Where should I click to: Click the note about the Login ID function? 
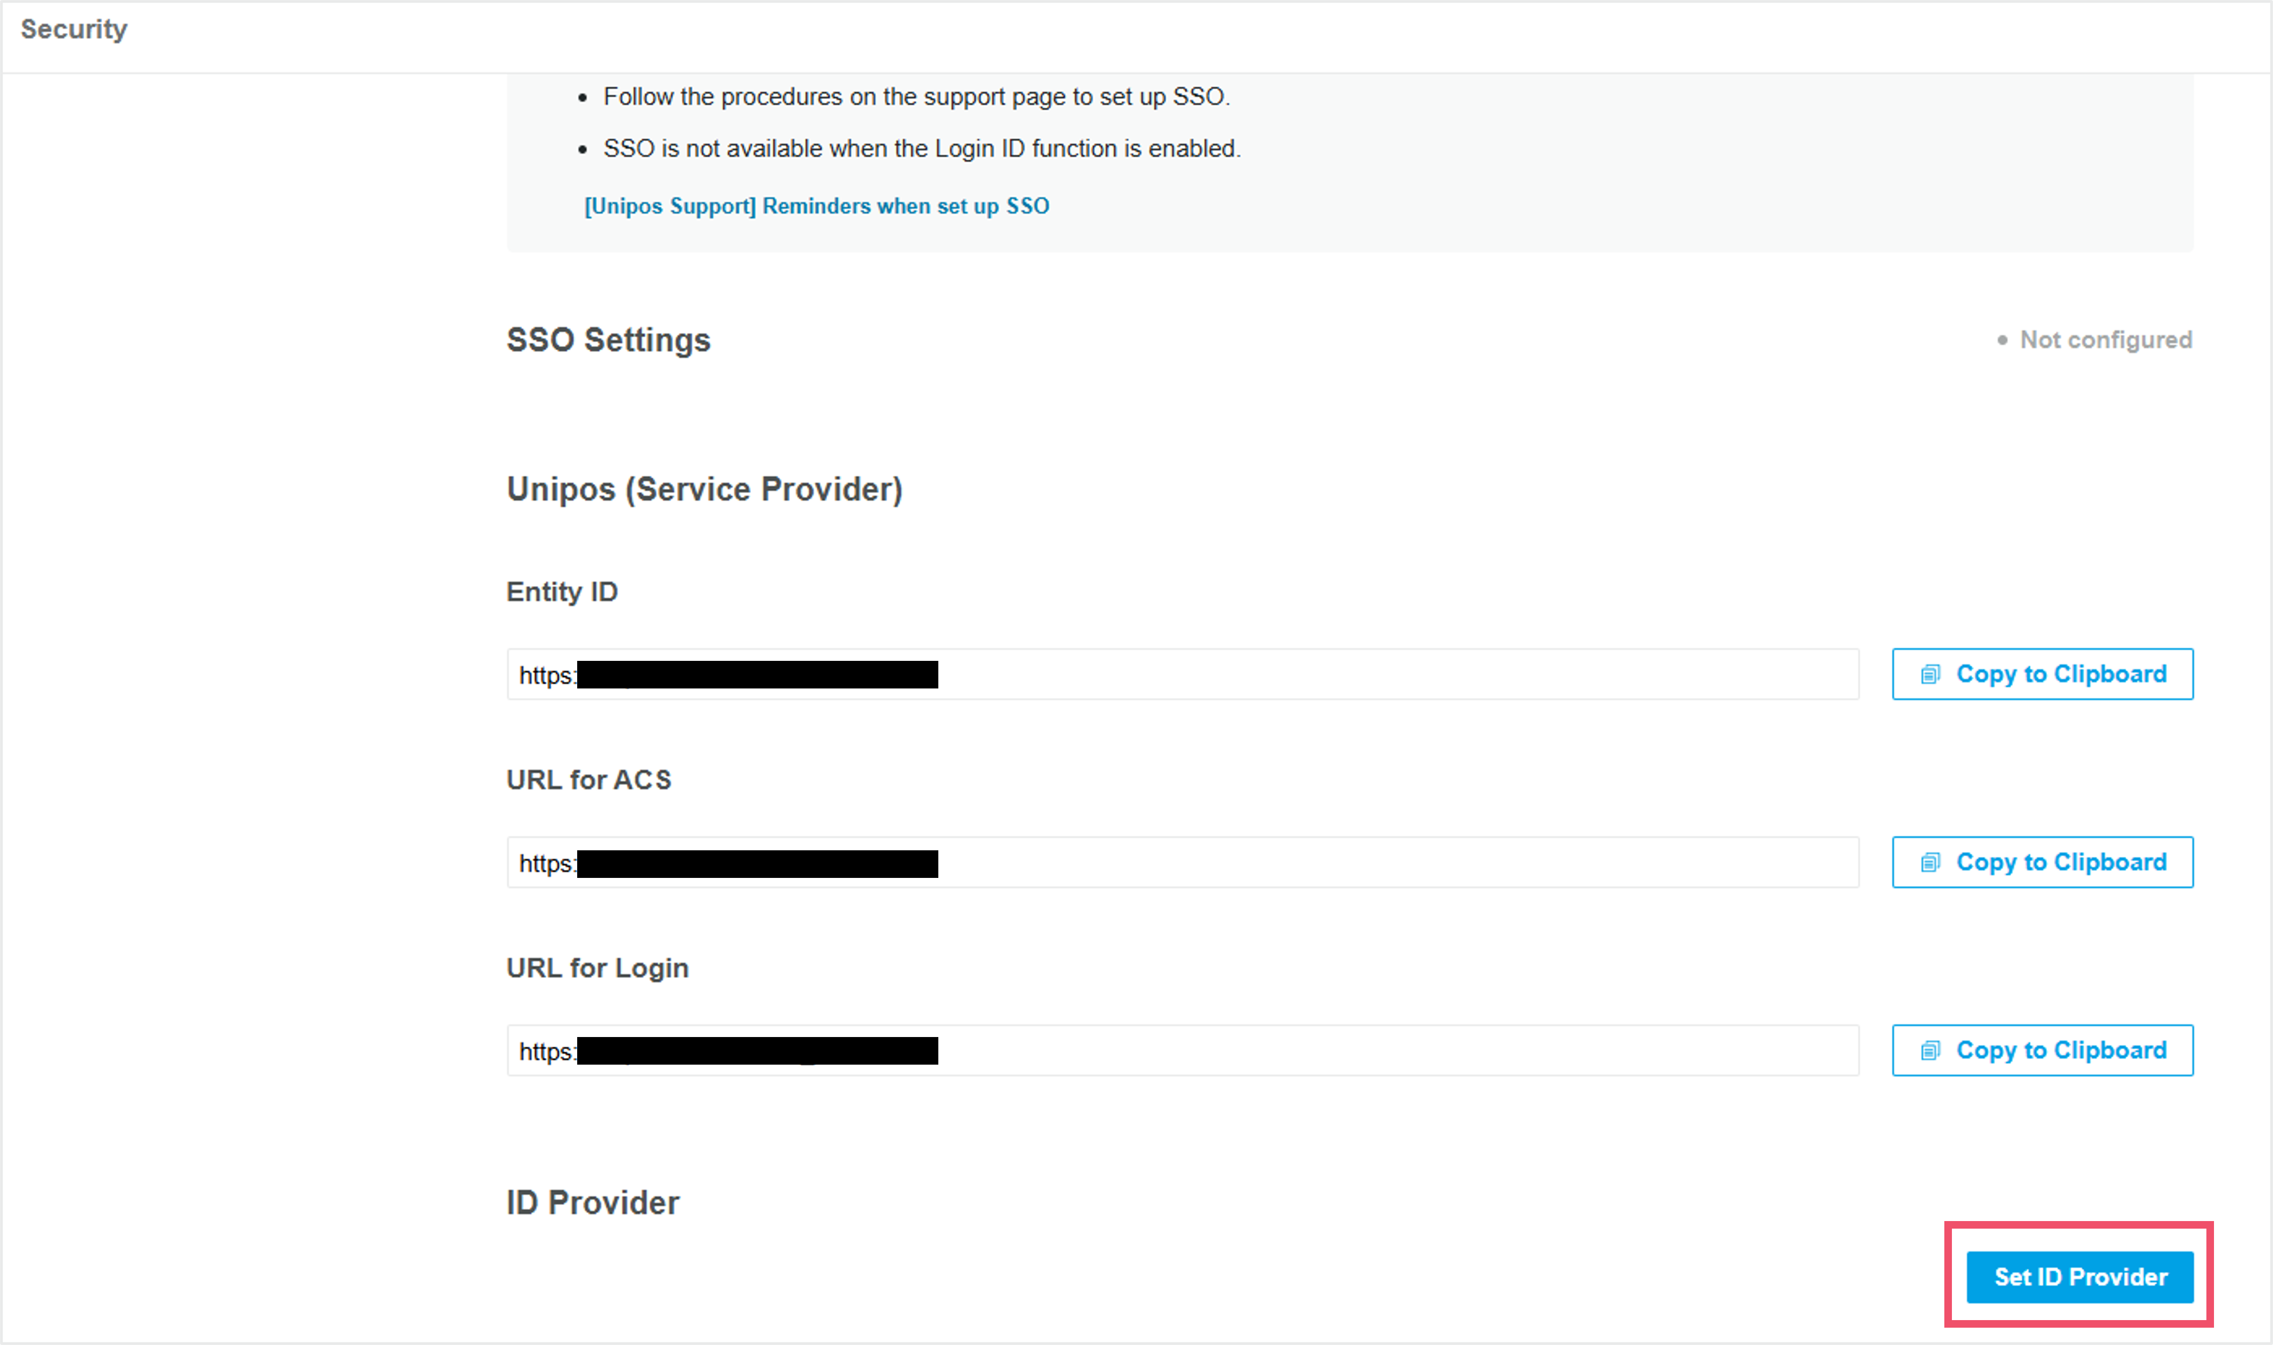point(922,149)
